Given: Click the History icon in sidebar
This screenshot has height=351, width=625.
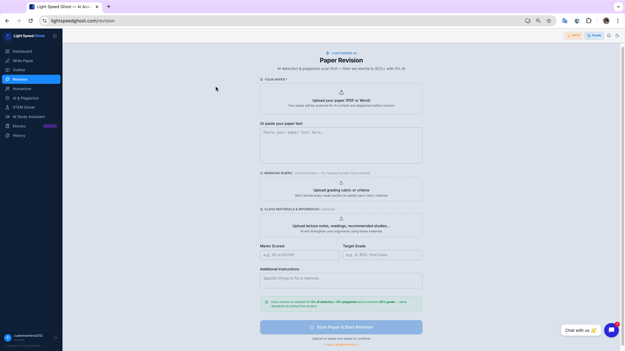Looking at the screenshot, I should pos(7,136).
